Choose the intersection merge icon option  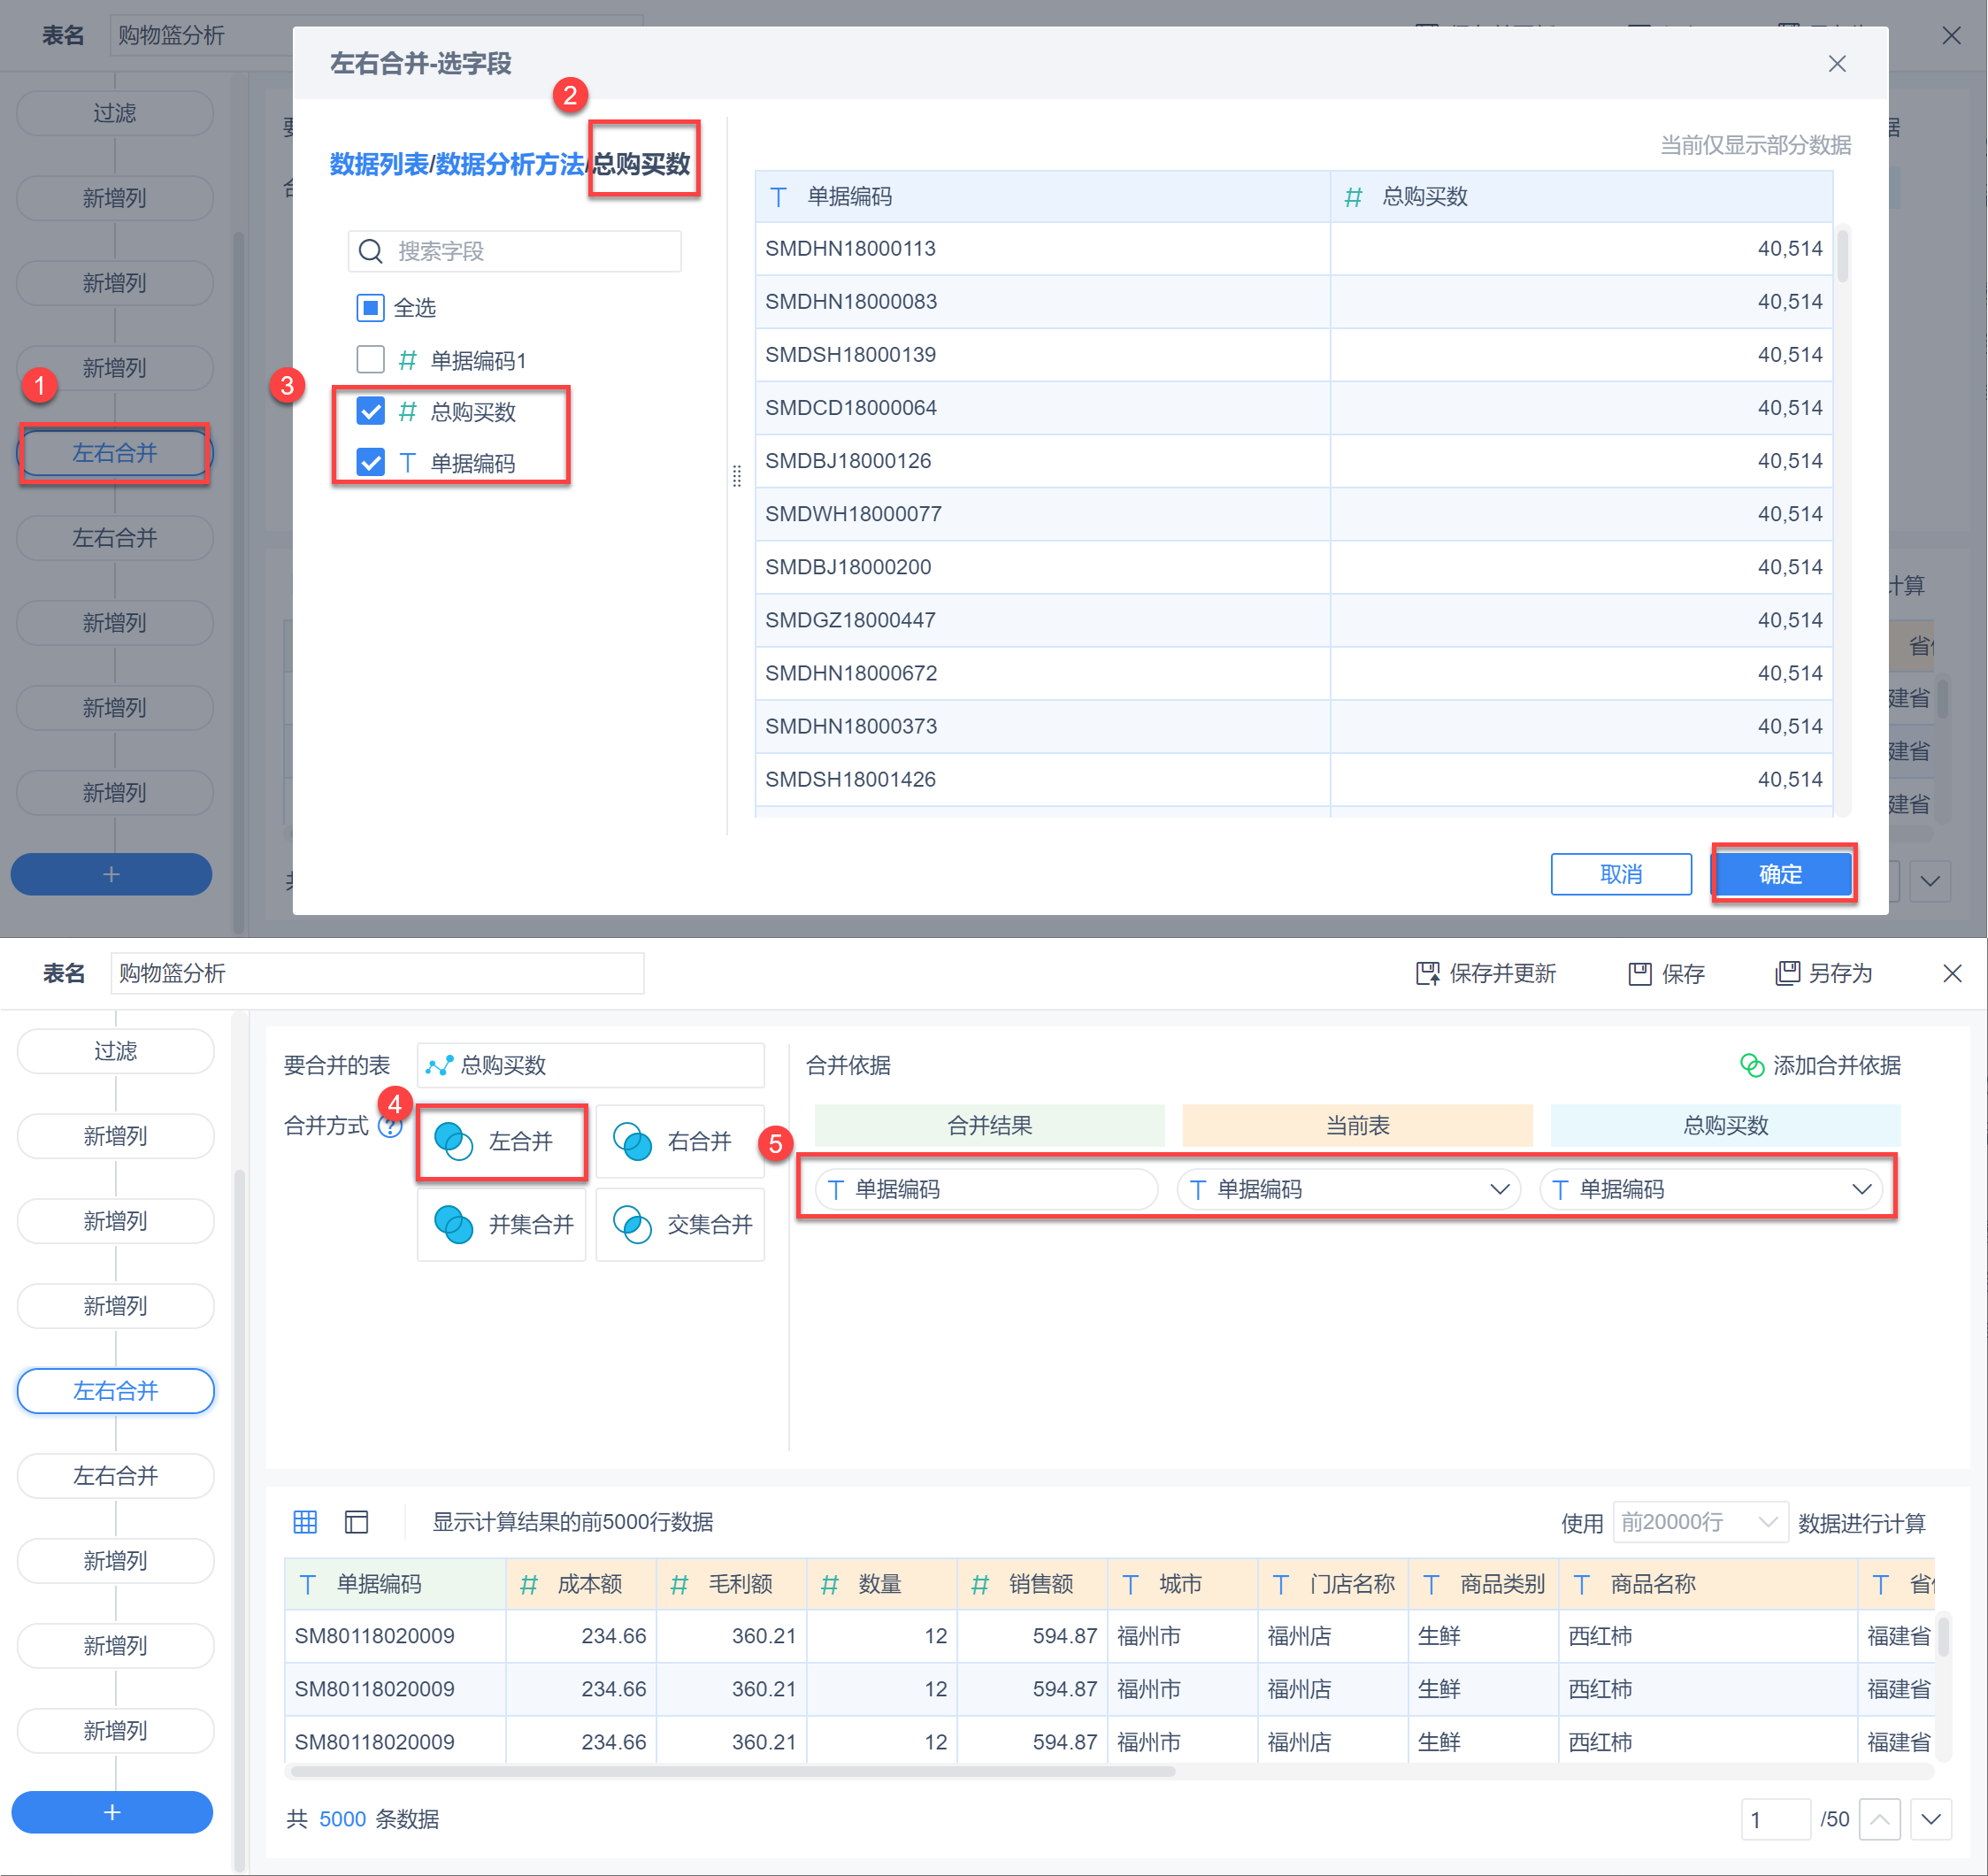[632, 1224]
